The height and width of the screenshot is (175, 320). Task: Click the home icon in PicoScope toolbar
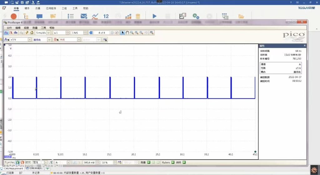point(32,33)
